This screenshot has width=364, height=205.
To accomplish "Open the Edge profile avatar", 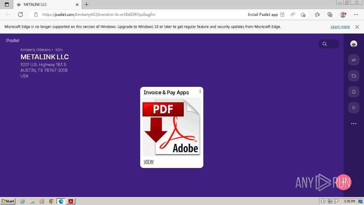I will tap(343, 15).
